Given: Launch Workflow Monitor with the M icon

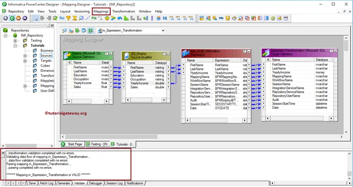Looking at the screenshot, I should 25,18.
